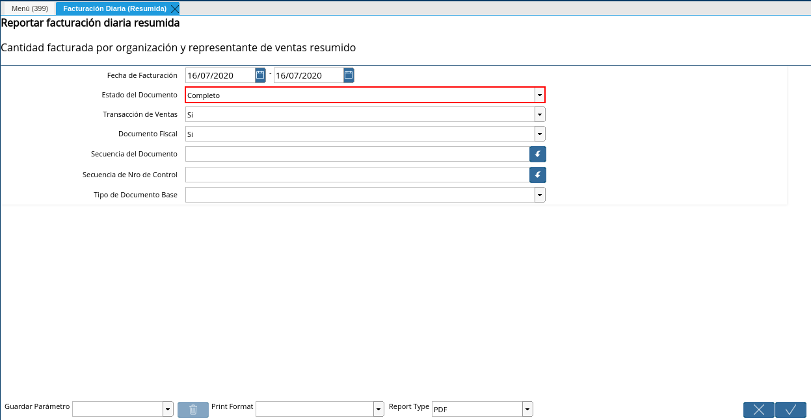
Task: Expand the Documento Fiscal dropdown
Action: coord(540,134)
